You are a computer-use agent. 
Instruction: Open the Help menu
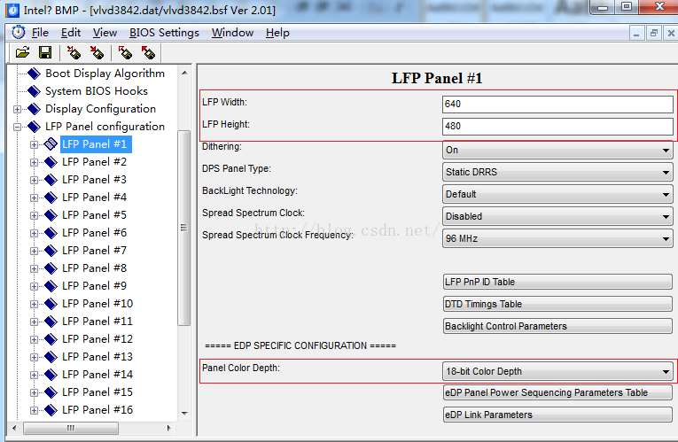pyautogui.click(x=277, y=33)
